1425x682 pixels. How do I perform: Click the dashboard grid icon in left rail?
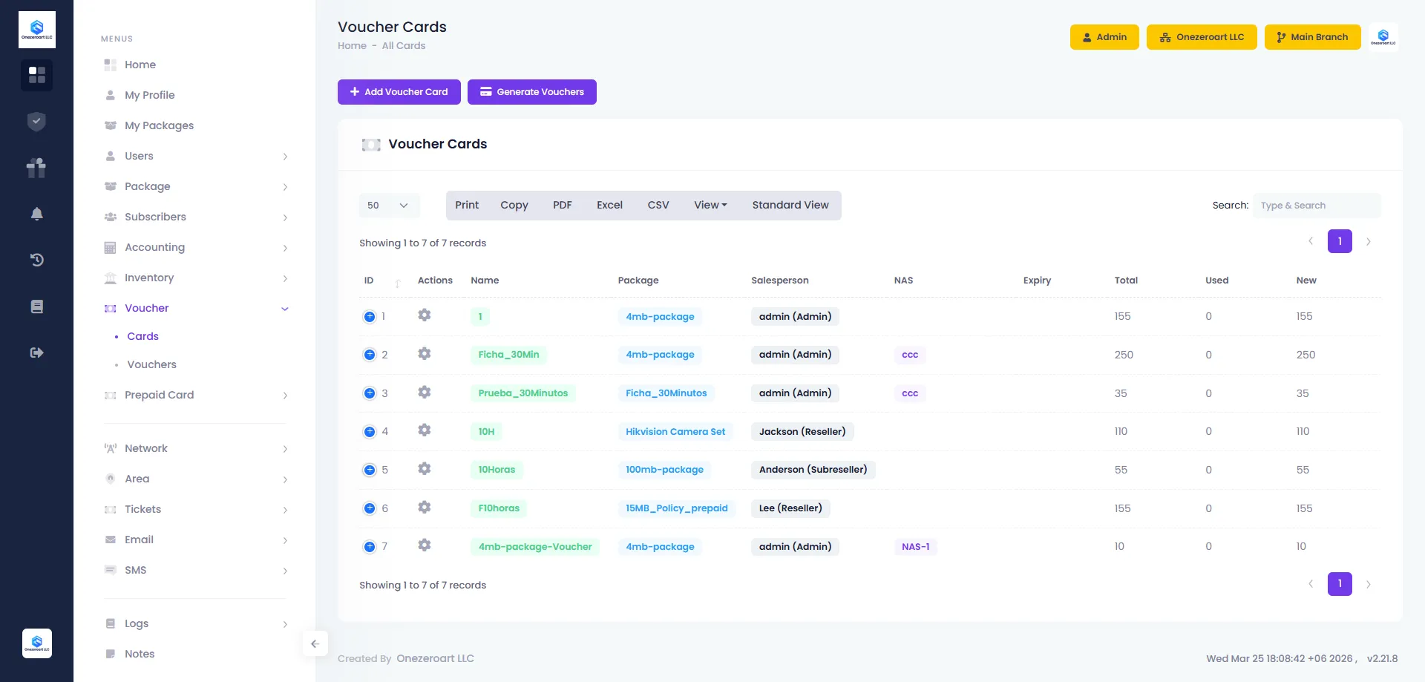pos(36,75)
